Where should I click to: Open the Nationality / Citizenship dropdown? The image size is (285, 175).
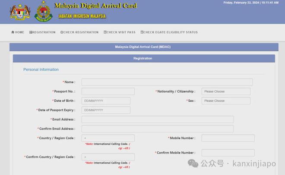tap(226, 91)
